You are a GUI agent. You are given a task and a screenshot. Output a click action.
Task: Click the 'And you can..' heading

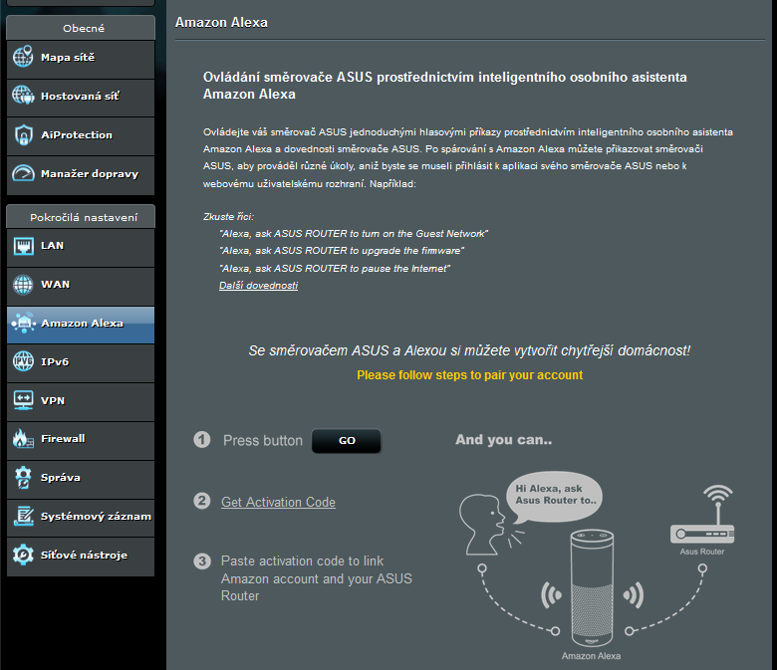pos(503,440)
